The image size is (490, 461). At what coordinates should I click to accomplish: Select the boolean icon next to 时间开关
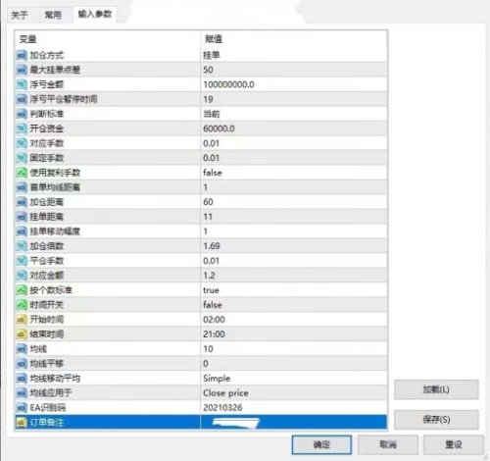22,305
